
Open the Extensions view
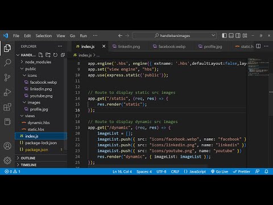pyautogui.click(x=7, y=107)
